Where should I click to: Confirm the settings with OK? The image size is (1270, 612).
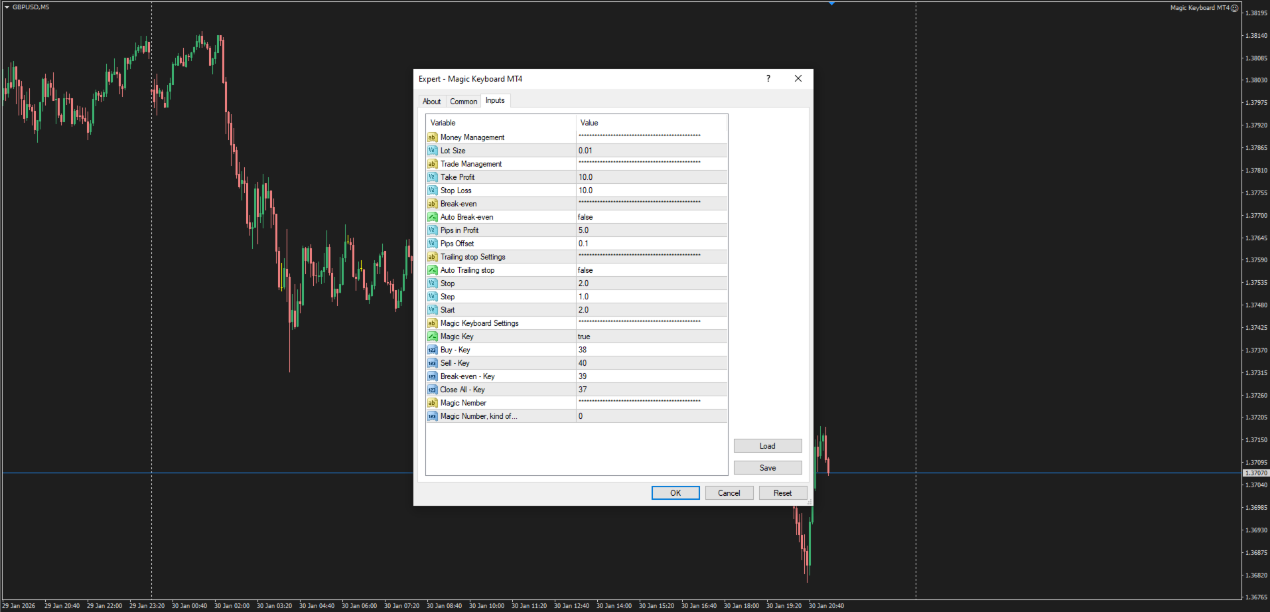pos(675,493)
